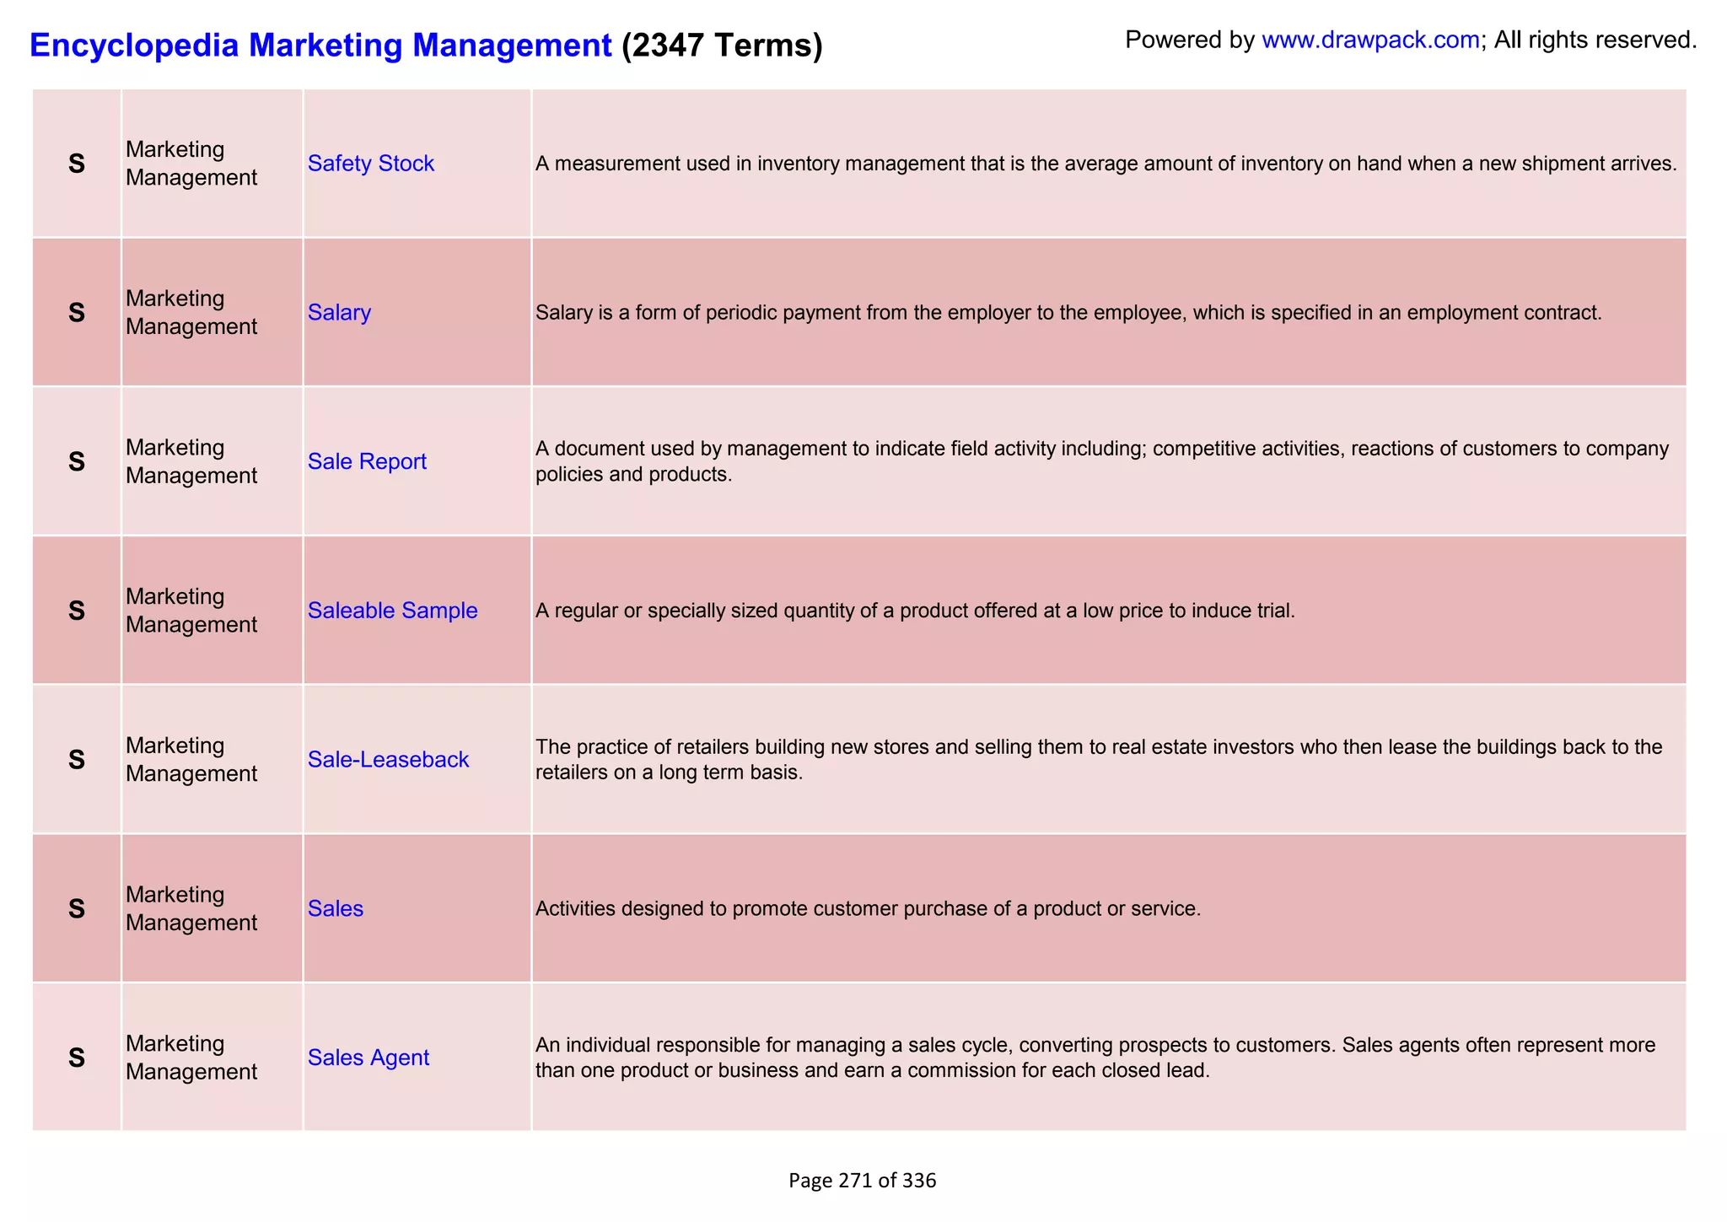Open the Sale-Leaseback term link

pyautogui.click(x=388, y=759)
